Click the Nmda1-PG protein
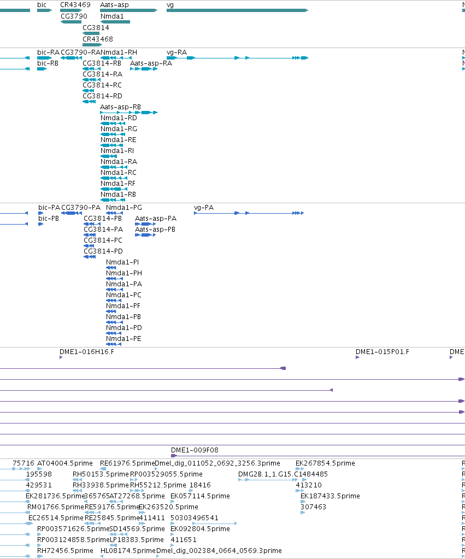The width and height of the screenshot is (465, 559). (x=114, y=213)
